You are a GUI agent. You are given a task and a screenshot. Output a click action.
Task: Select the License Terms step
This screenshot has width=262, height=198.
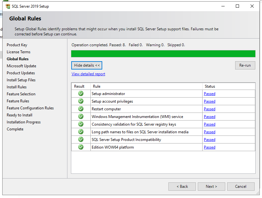tap(19, 52)
